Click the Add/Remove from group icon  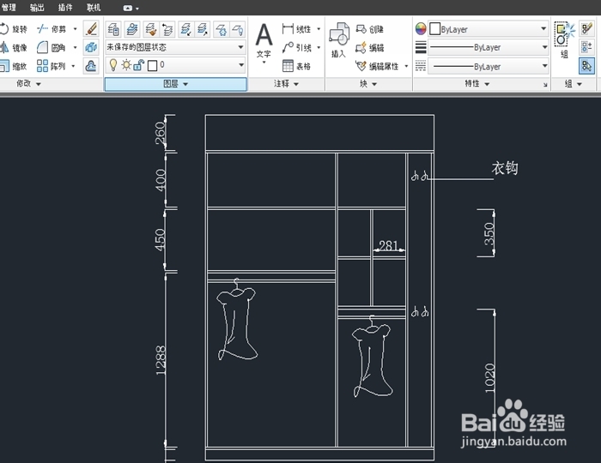coord(586,47)
